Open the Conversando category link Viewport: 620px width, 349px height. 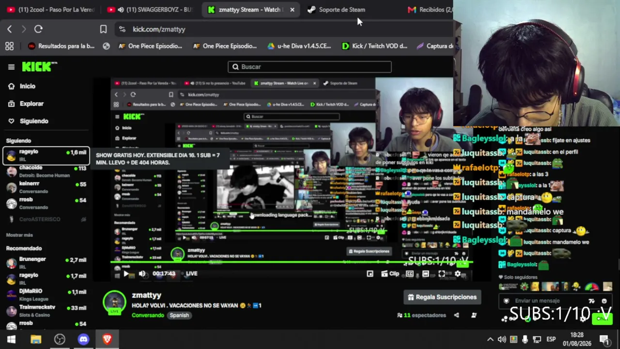148,315
